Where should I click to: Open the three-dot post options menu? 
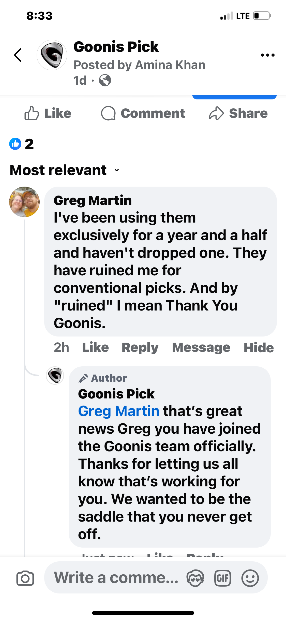(267, 55)
